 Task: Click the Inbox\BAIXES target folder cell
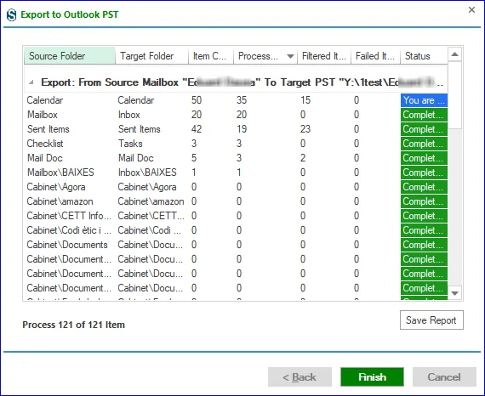147,173
